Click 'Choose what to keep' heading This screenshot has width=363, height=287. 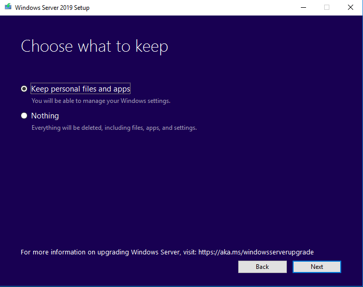[x=94, y=46]
